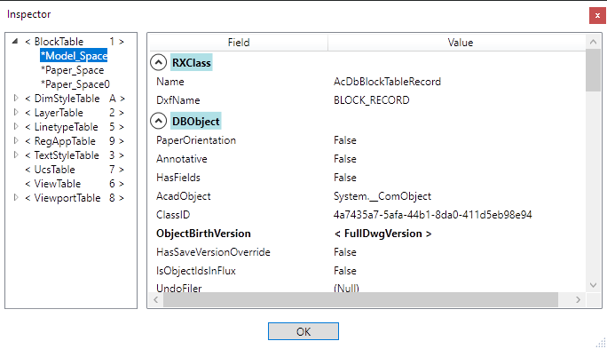Click the DxfName field
This screenshot has width=607, height=349.
coord(178,100)
